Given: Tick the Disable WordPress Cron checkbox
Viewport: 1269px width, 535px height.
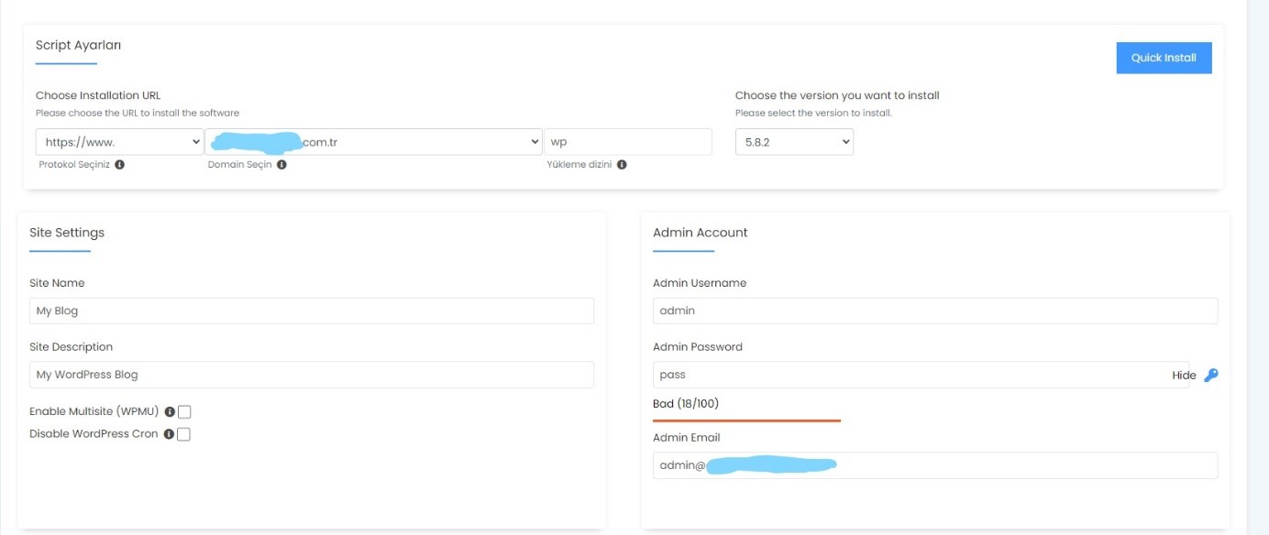Looking at the screenshot, I should (183, 434).
